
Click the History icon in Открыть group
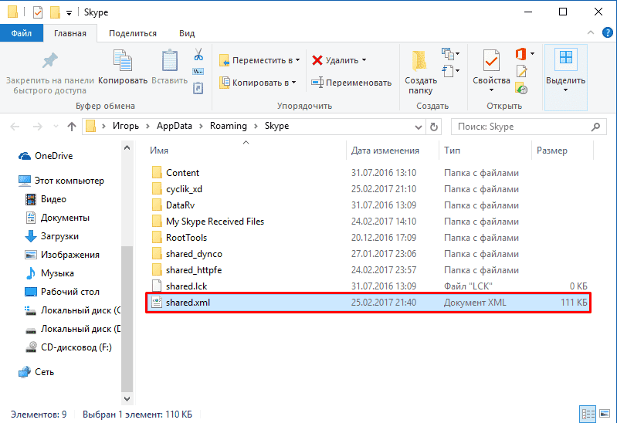521,88
